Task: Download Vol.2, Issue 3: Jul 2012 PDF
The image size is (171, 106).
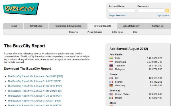Action: point(34,81)
